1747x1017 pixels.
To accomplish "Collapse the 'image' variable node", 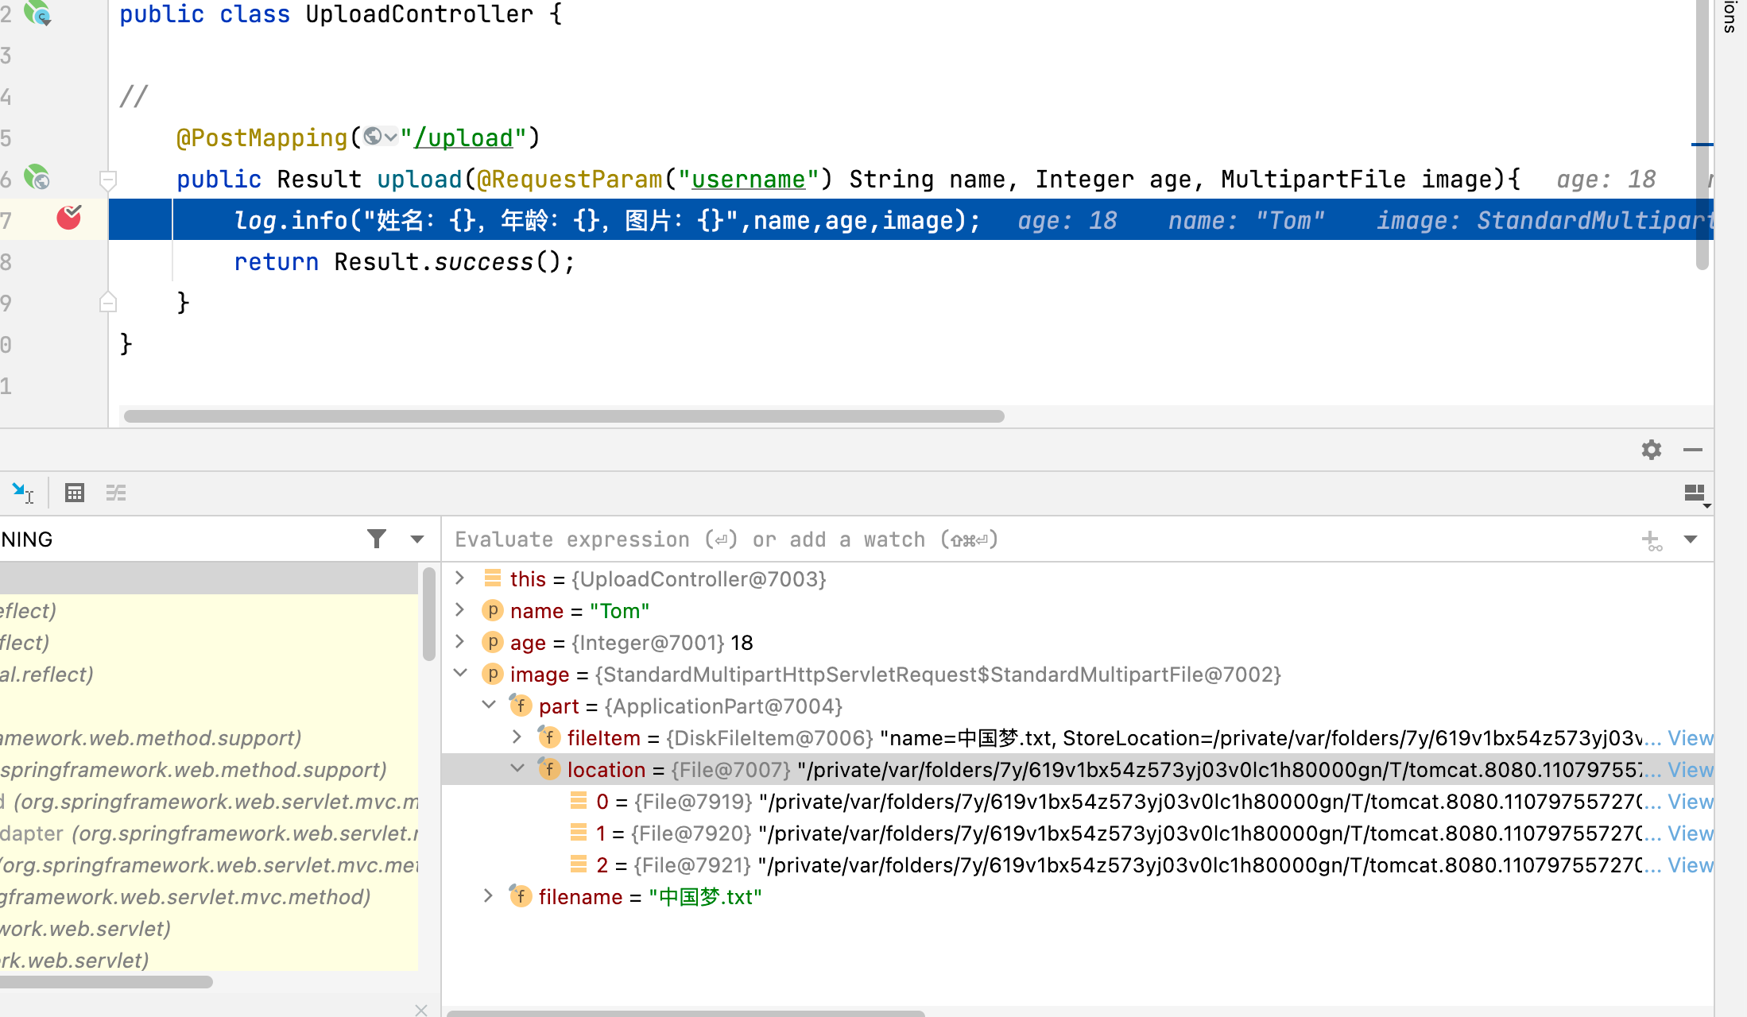I will [x=459, y=674].
